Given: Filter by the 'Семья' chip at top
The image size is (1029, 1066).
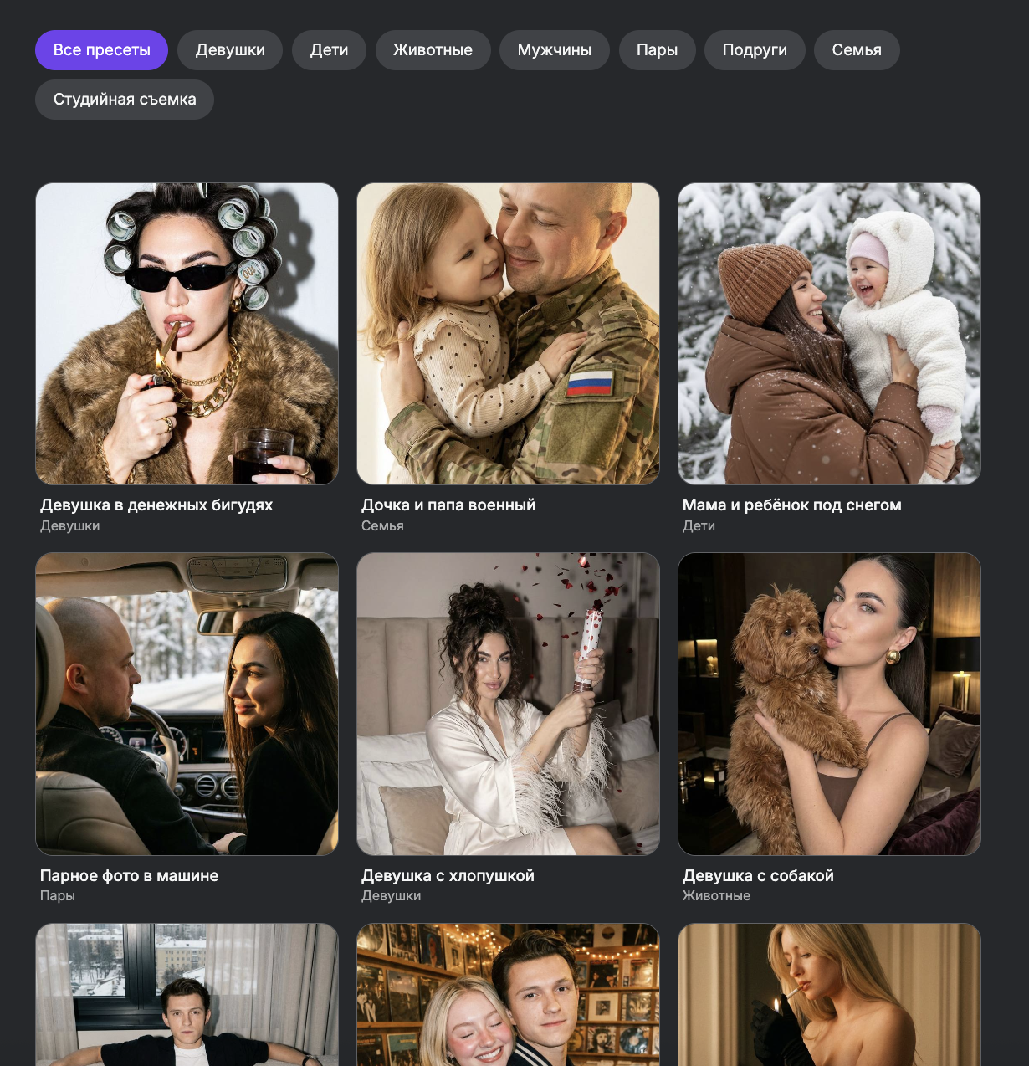Looking at the screenshot, I should pos(856,50).
